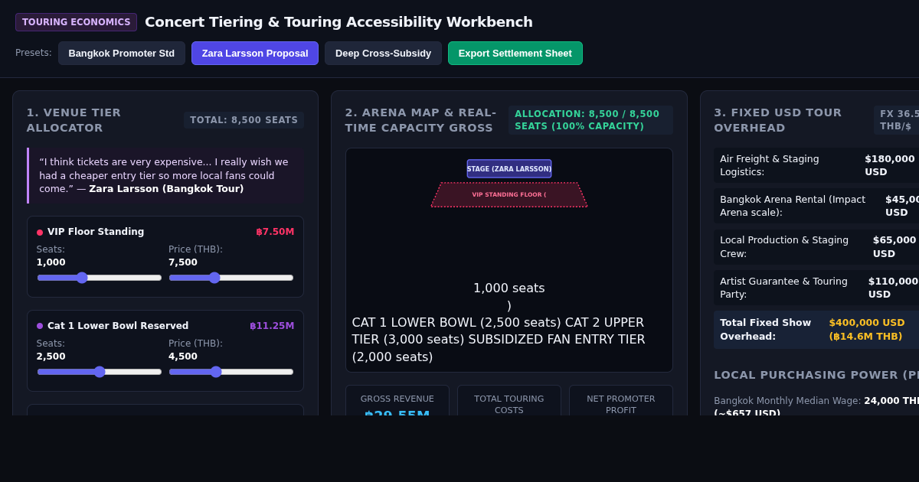
Task: Click the TOTAL TOURING COSTS stat card
Action: pos(509,400)
